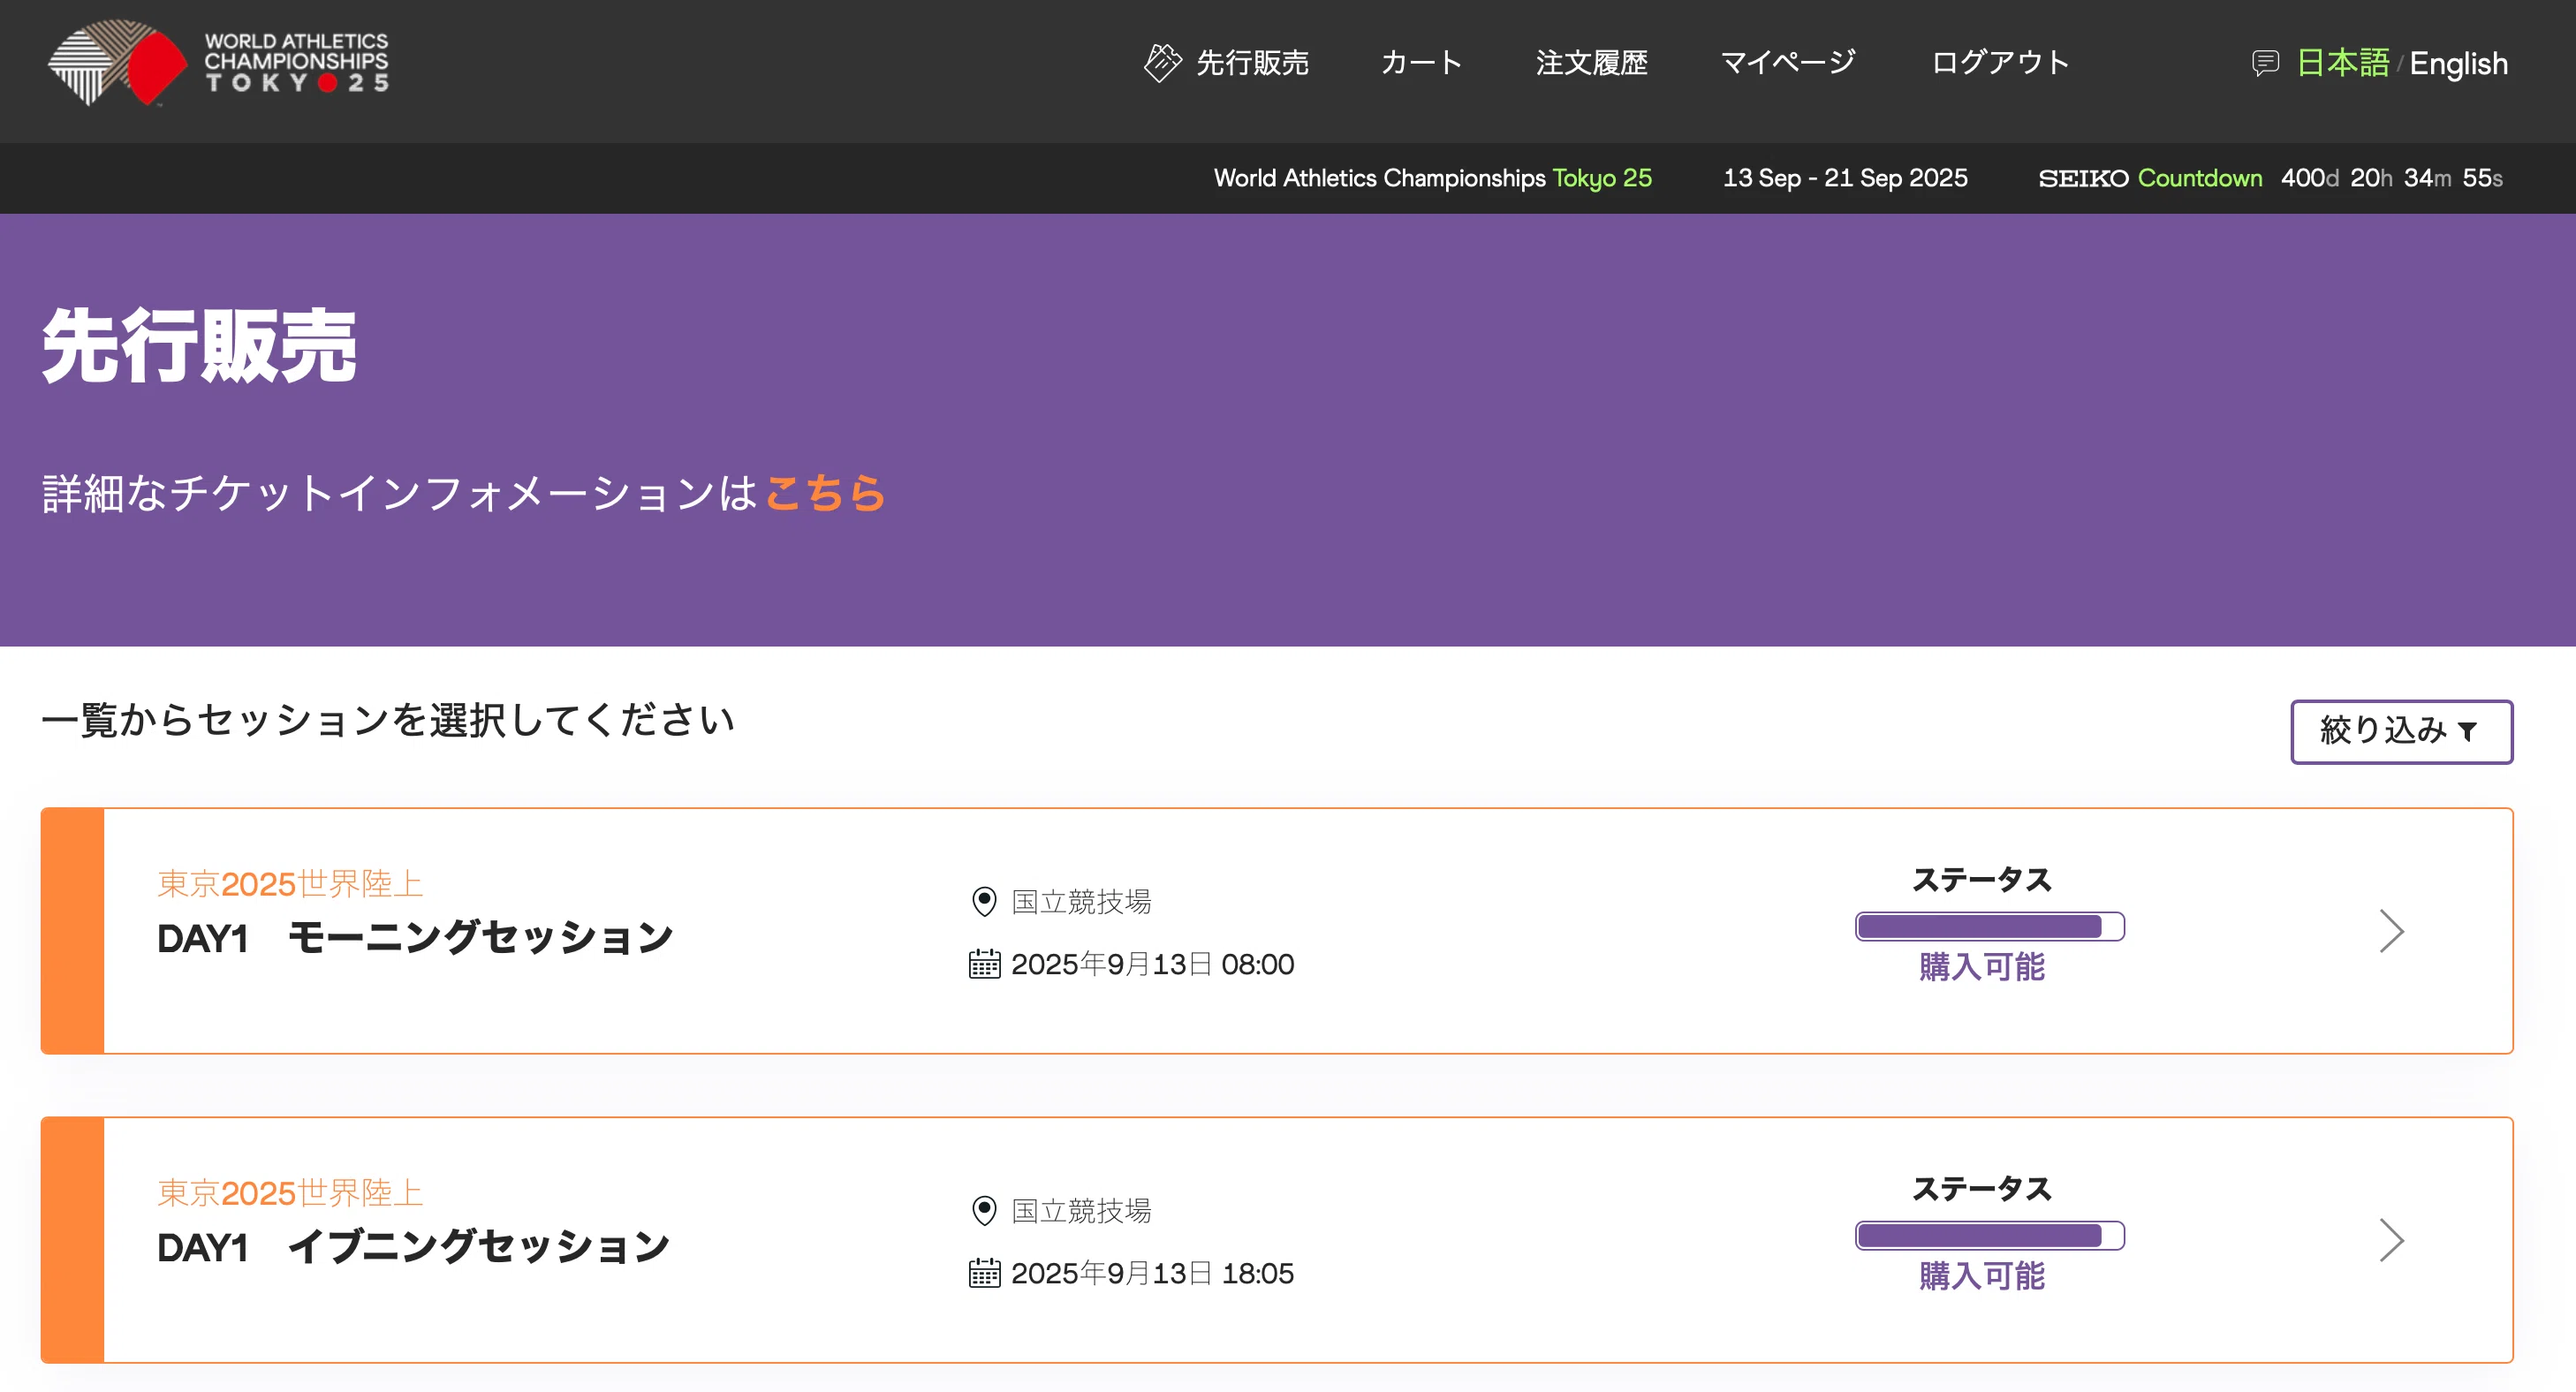Click 東京2025世界陸上 label above evening session
The height and width of the screenshot is (1392, 2576).
click(x=290, y=1193)
